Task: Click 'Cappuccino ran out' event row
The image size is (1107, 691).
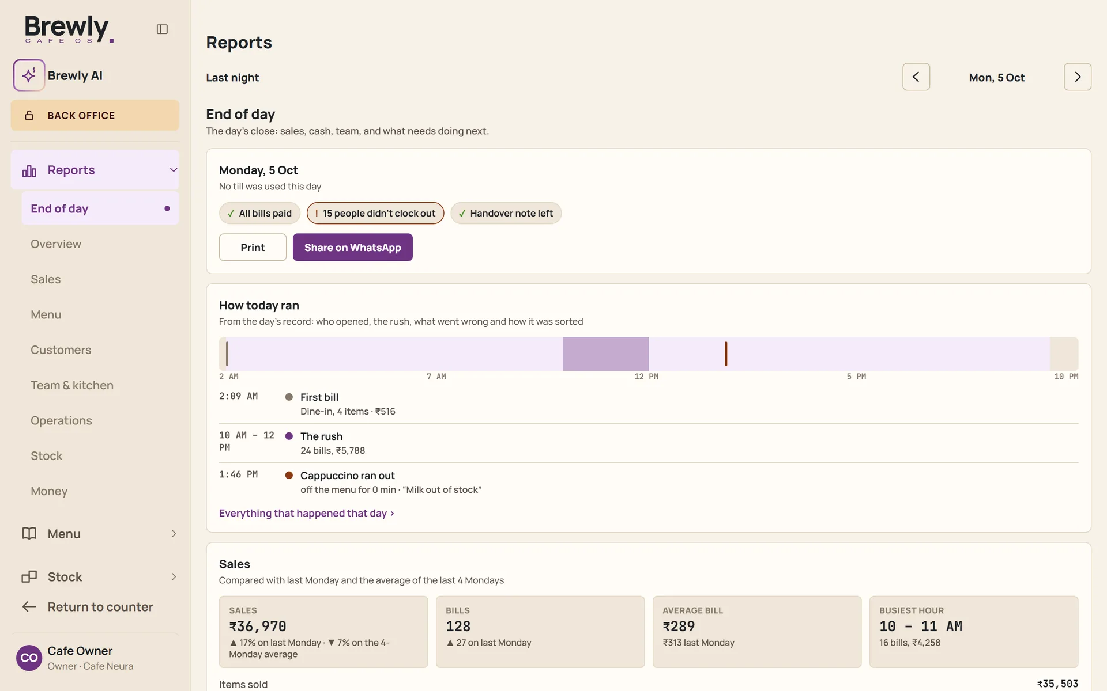Action: (x=649, y=483)
